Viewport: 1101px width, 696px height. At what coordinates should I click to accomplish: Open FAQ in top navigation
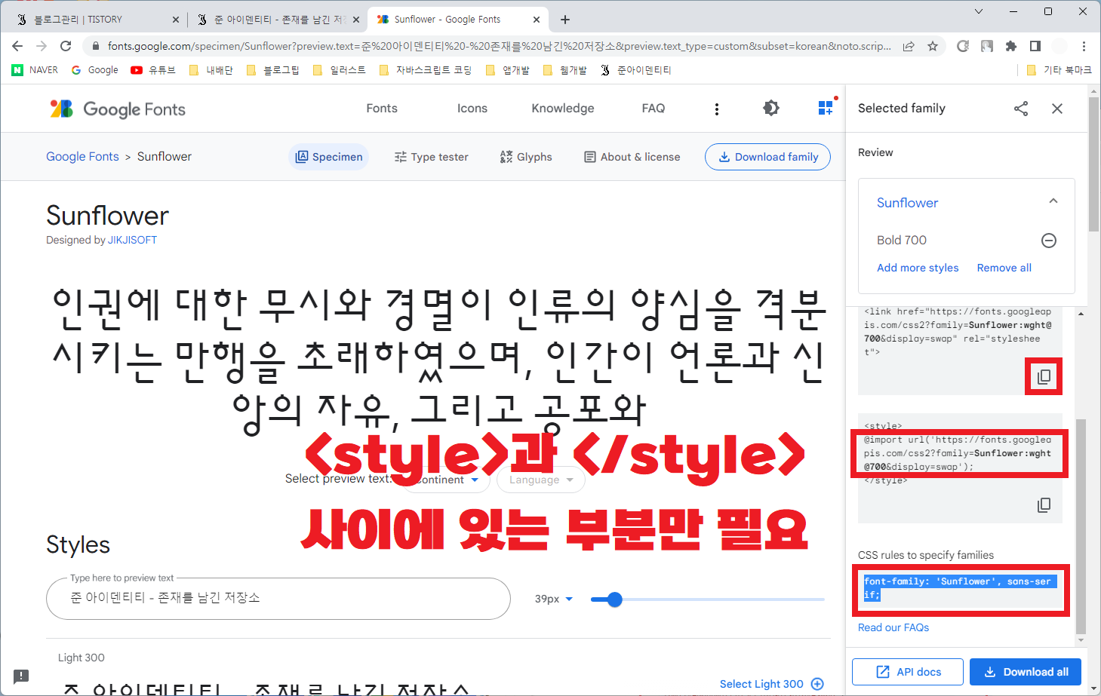pyautogui.click(x=654, y=109)
